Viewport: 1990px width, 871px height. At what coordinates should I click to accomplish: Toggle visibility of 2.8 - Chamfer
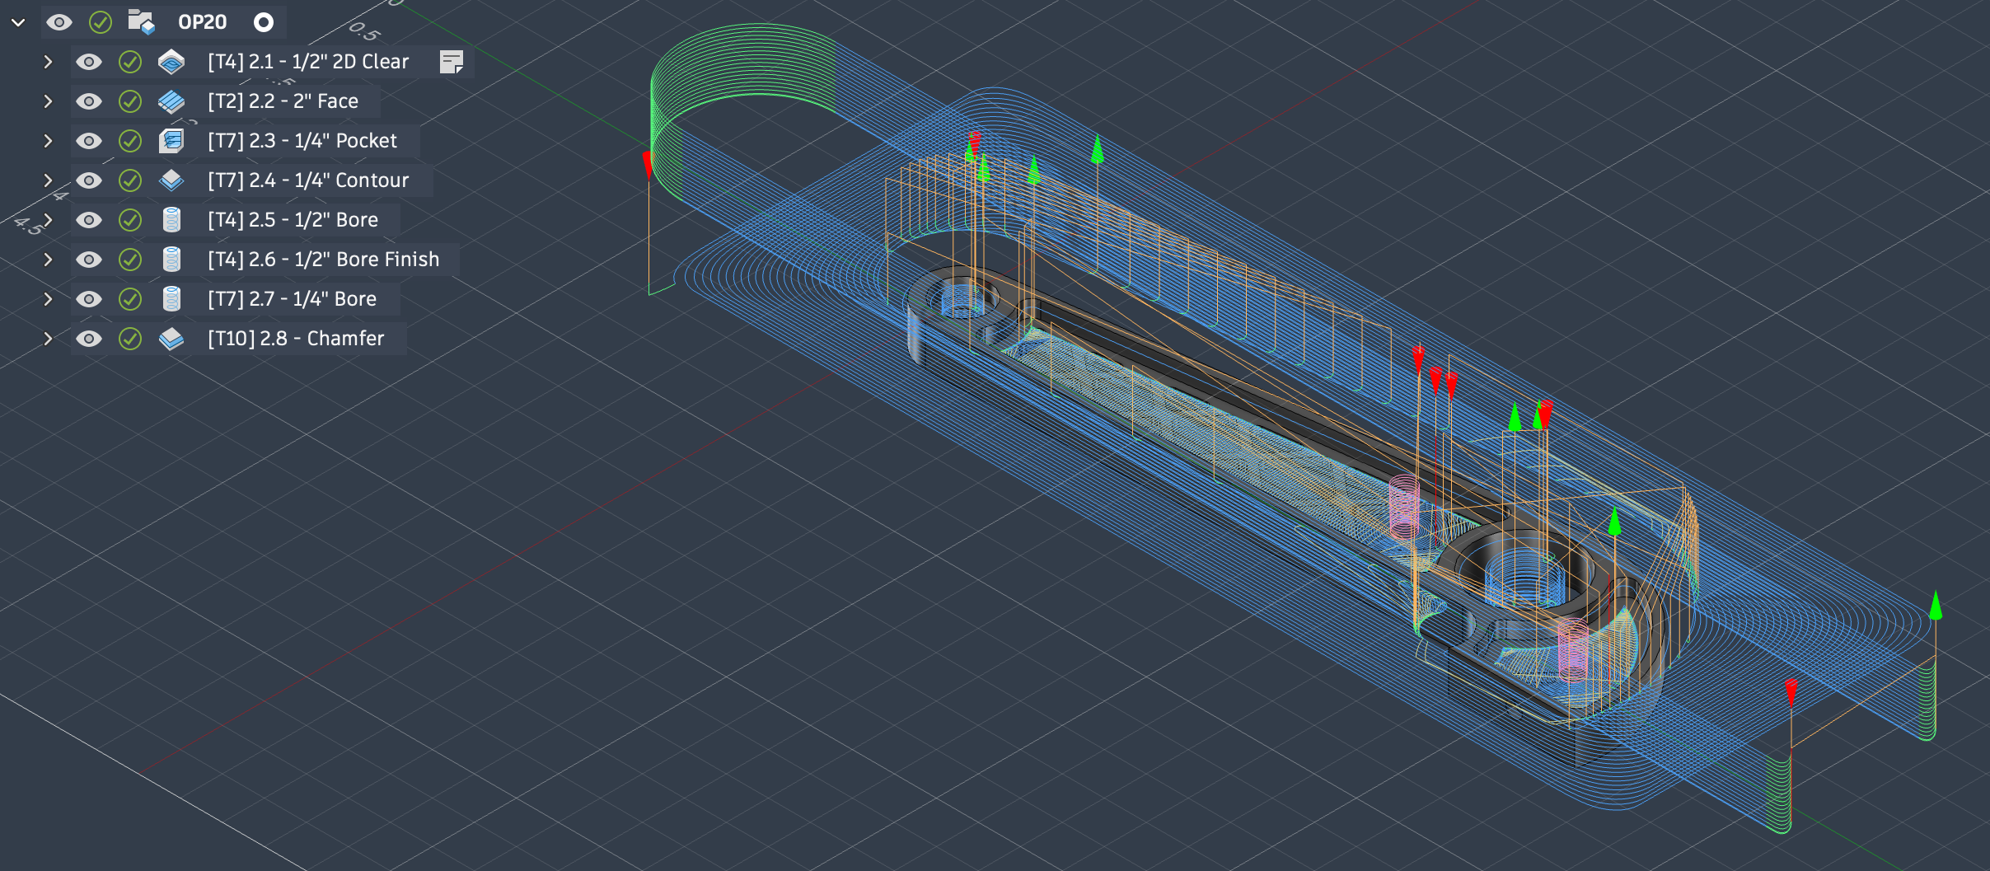pyautogui.click(x=89, y=339)
